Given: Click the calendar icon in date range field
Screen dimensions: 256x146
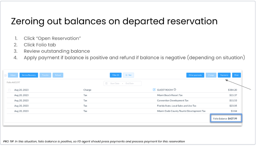Looking at the screenshot, I should click(106, 83).
